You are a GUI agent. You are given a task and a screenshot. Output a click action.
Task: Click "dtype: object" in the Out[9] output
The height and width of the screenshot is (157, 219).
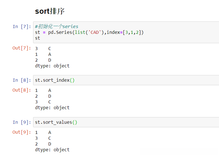coord(52,150)
